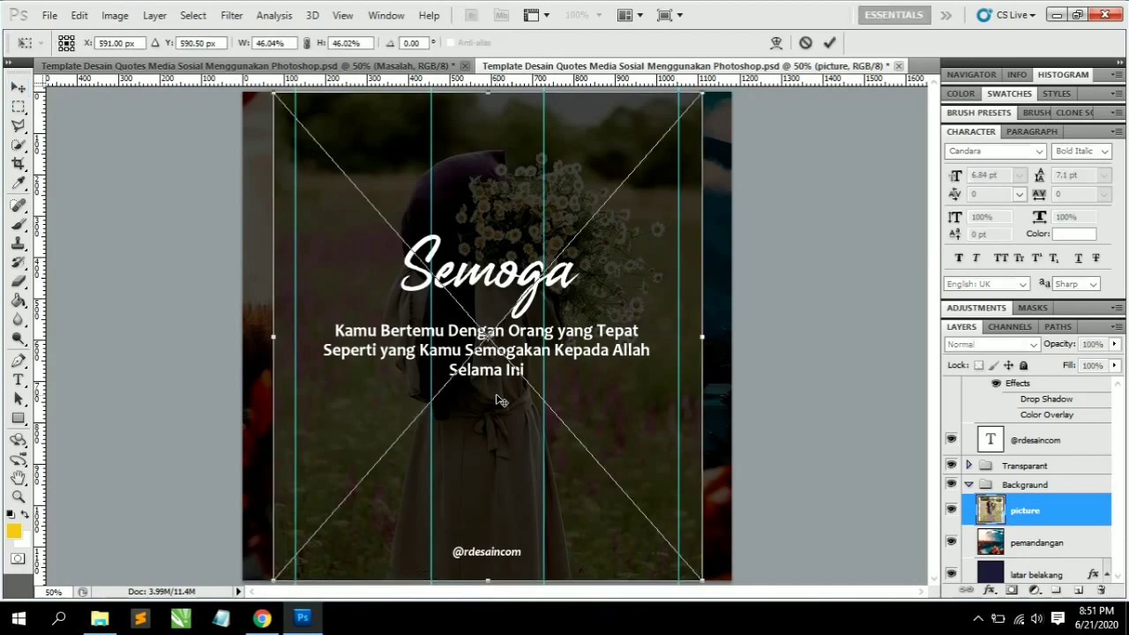Select the Eraser tool
Viewport: 1129px width, 635px height.
point(18,281)
